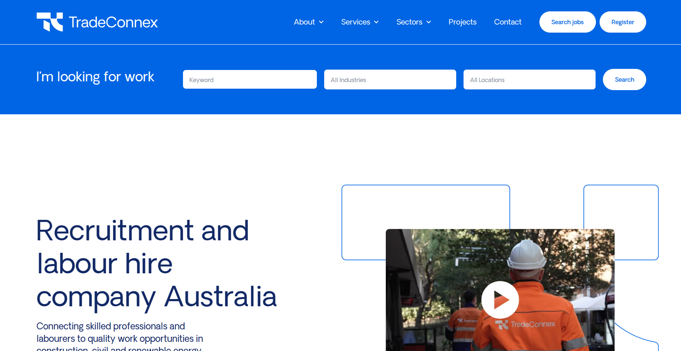Screen dimensions: 681x351
Task: Expand the All Locations dropdown
Action: click(x=529, y=80)
